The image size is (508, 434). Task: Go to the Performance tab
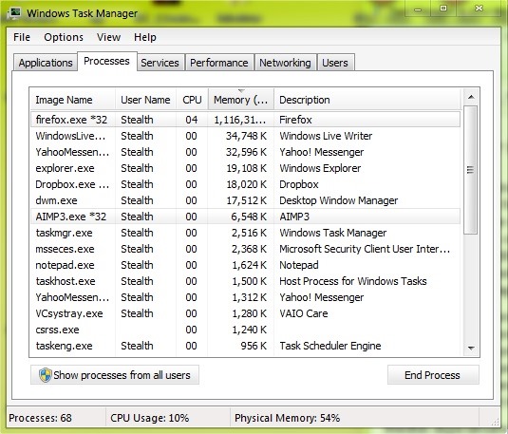tap(219, 63)
